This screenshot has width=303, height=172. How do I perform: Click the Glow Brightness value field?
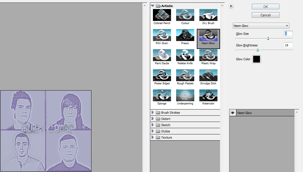[288, 45]
